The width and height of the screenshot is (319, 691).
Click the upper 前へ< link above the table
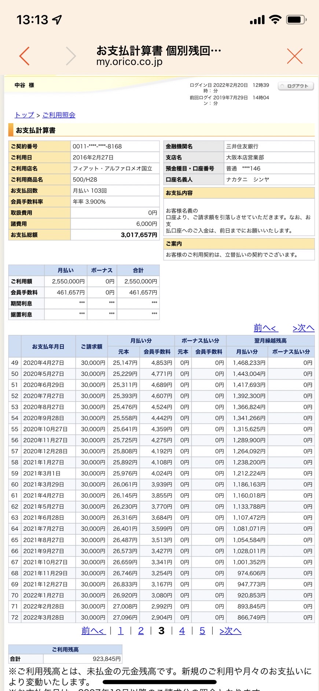266,328
